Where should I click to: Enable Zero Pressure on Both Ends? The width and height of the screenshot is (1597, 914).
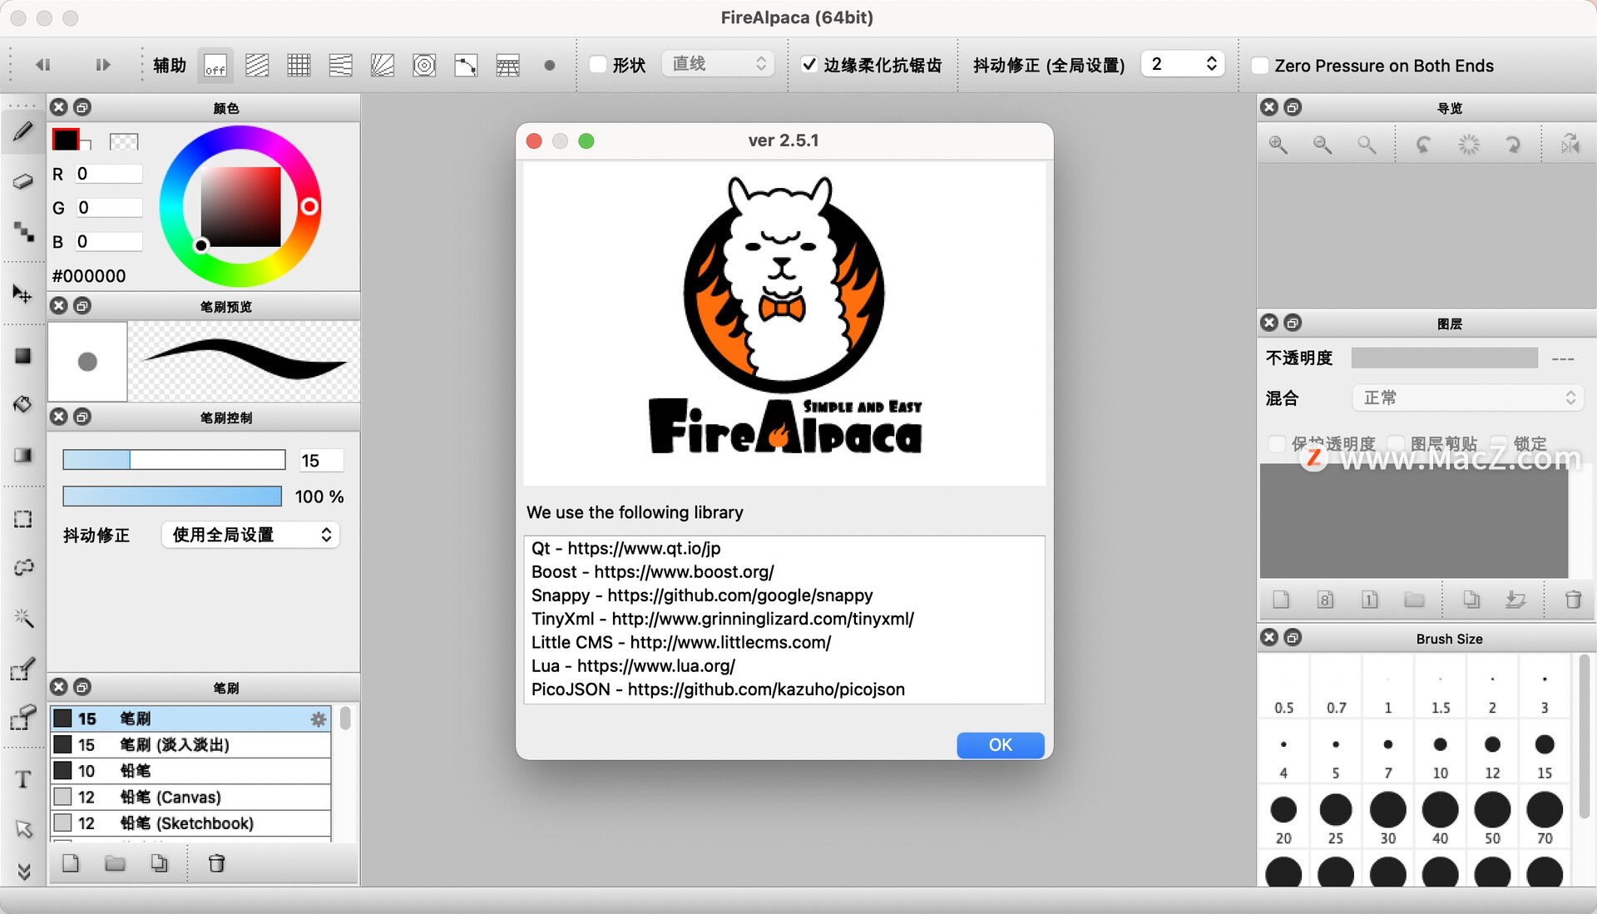(x=1261, y=66)
